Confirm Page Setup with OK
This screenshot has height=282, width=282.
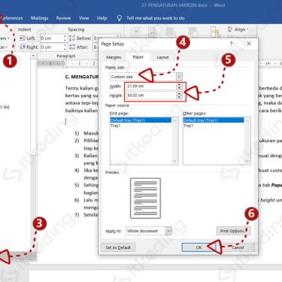click(x=199, y=247)
